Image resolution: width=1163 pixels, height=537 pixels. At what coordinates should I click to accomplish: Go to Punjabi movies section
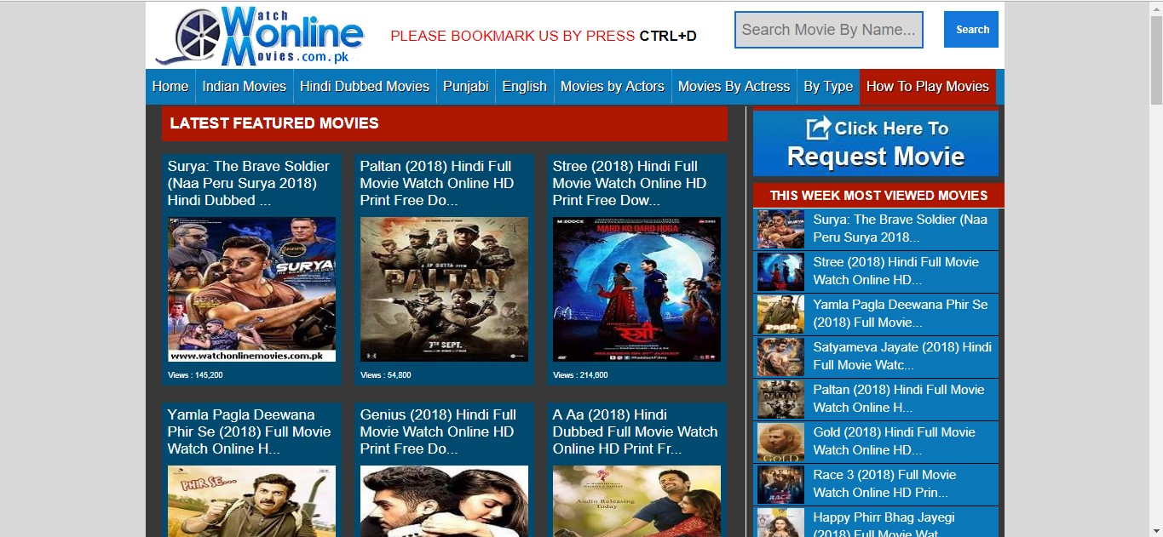[x=466, y=86]
